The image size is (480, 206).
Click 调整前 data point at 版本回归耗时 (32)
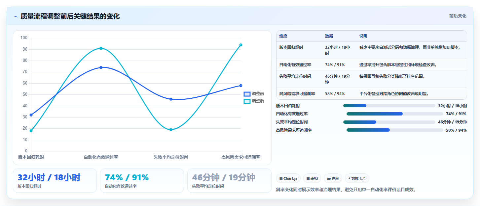click(31, 115)
